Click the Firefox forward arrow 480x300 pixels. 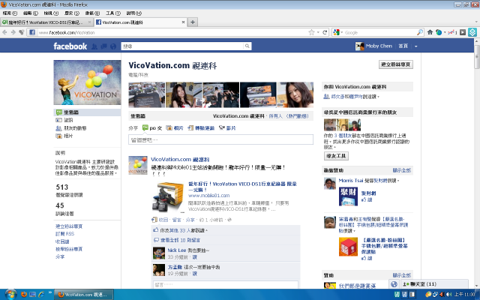click(13, 32)
